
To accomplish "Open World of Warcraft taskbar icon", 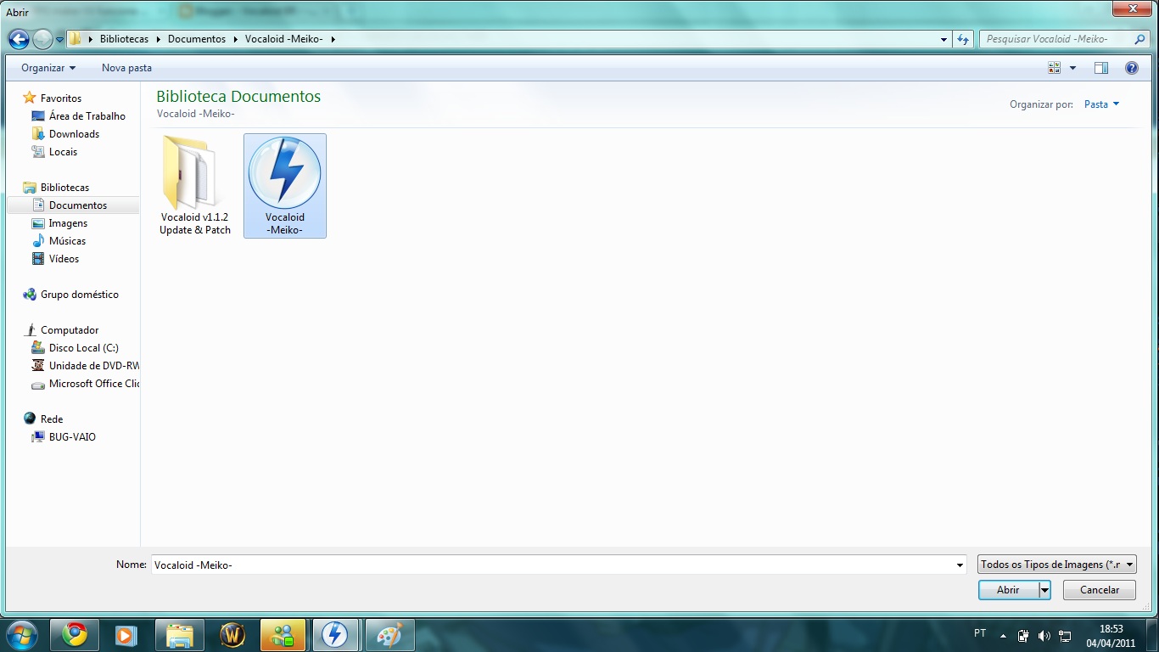I will click(232, 635).
